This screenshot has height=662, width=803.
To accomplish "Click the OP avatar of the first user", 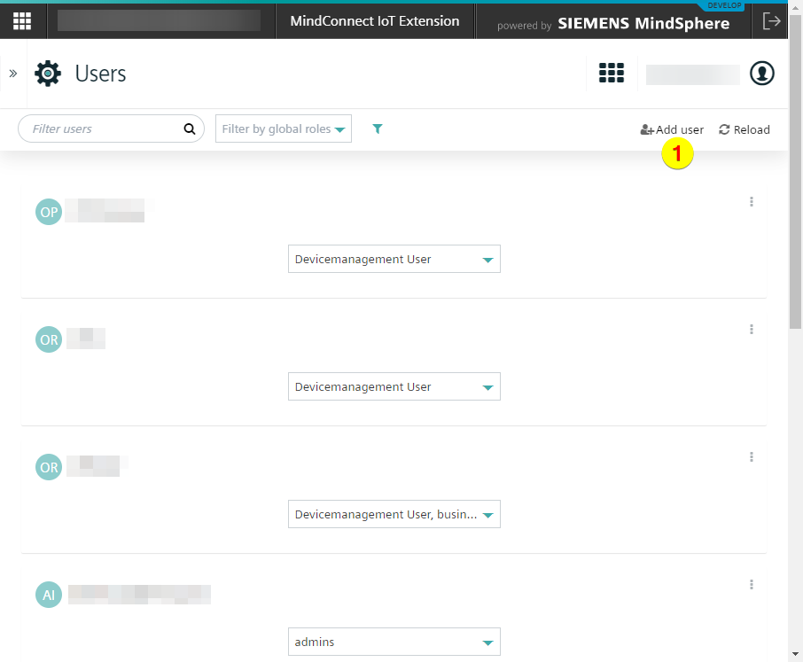I will tap(49, 212).
